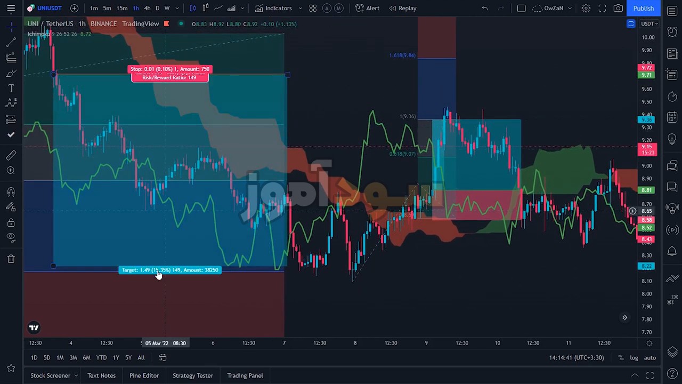The height and width of the screenshot is (384, 682).
Task: Toggle lock all drawing tools
Action: click(x=11, y=222)
